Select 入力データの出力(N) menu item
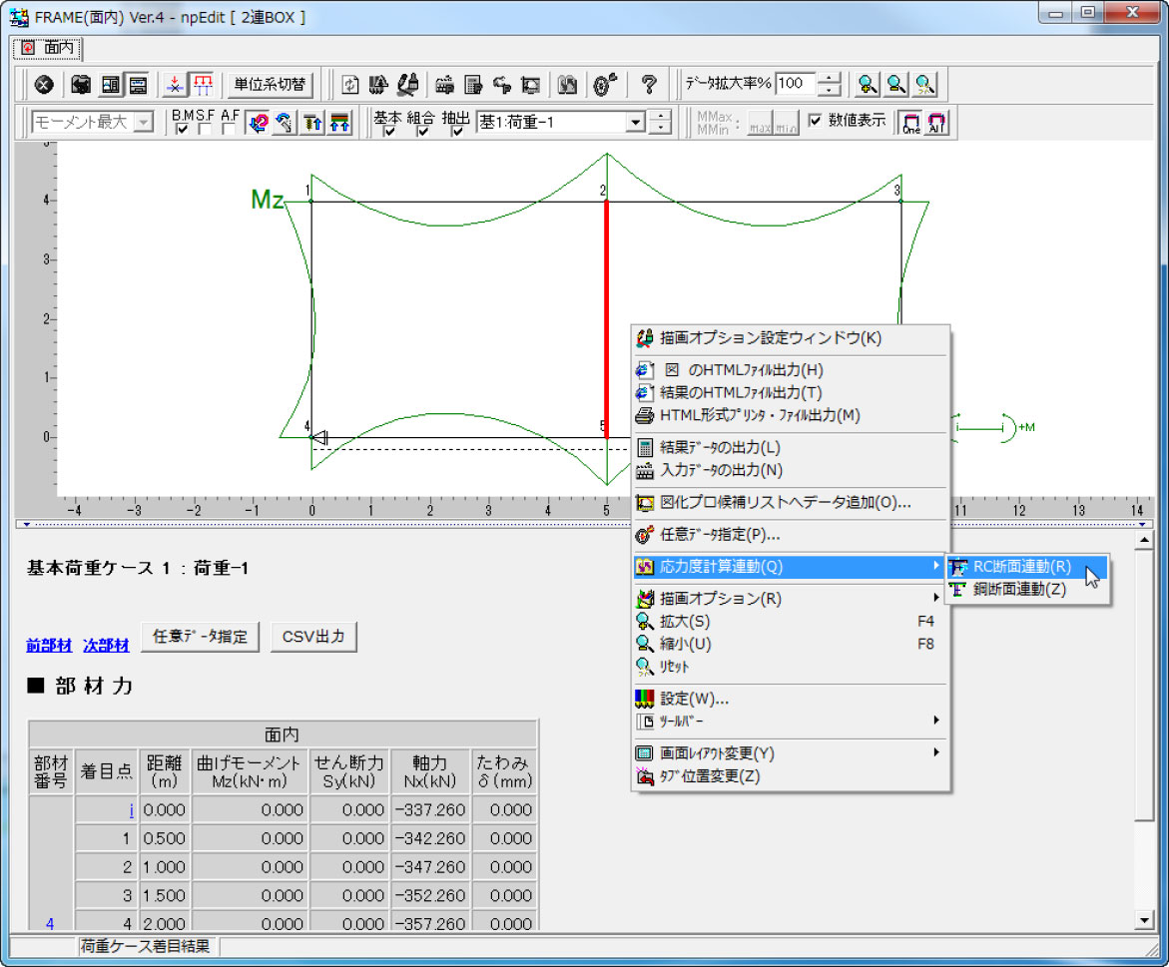Image resolution: width=1169 pixels, height=967 pixels. click(791, 470)
